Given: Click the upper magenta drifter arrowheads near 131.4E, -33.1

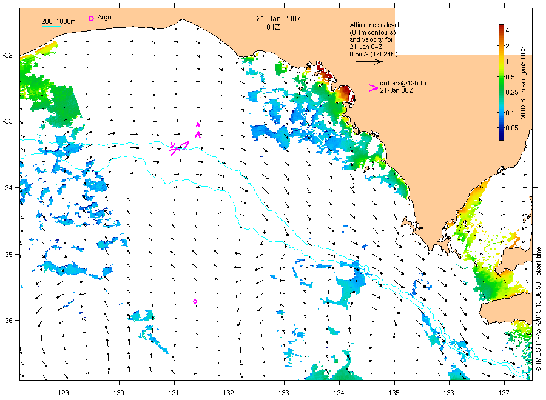Looking at the screenshot, I should click(198, 130).
